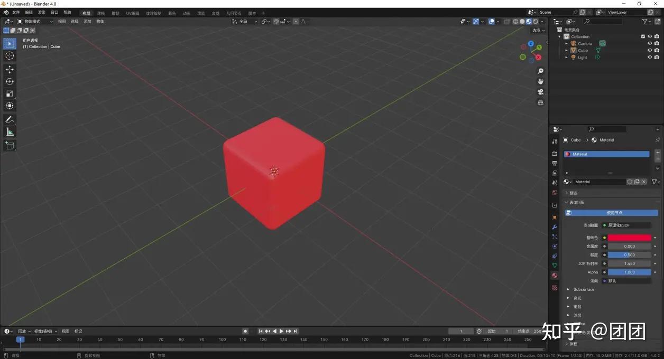The height and width of the screenshot is (359, 664).
Task: Hide the Cube in the viewport
Action: 649,50
